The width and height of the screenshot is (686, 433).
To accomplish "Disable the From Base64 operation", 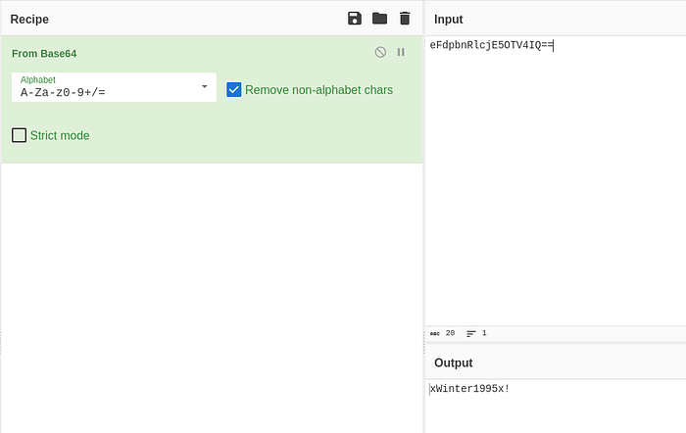I will (380, 52).
